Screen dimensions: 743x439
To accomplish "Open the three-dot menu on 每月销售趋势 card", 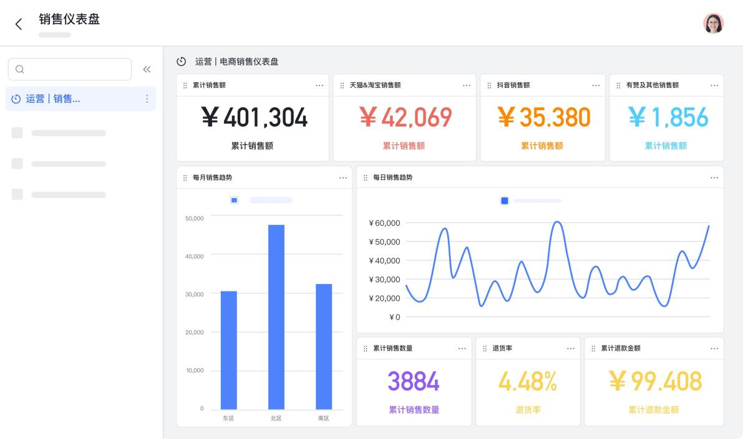I will [x=343, y=177].
